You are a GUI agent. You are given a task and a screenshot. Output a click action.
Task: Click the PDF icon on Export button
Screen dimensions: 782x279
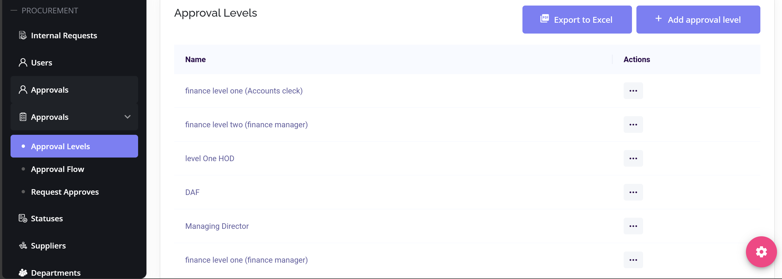[x=544, y=19]
